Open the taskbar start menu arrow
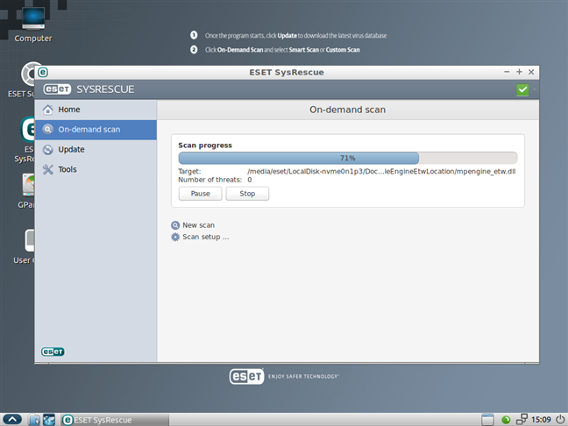This screenshot has width=568, height=426. (12, 420)
